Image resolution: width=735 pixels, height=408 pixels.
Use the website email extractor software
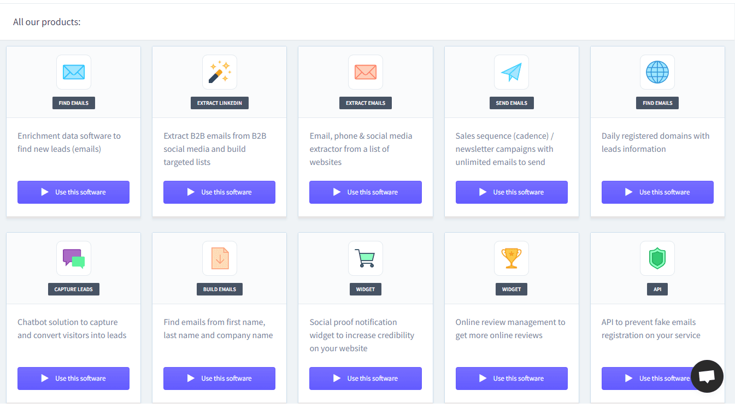(x=366, y=192)
